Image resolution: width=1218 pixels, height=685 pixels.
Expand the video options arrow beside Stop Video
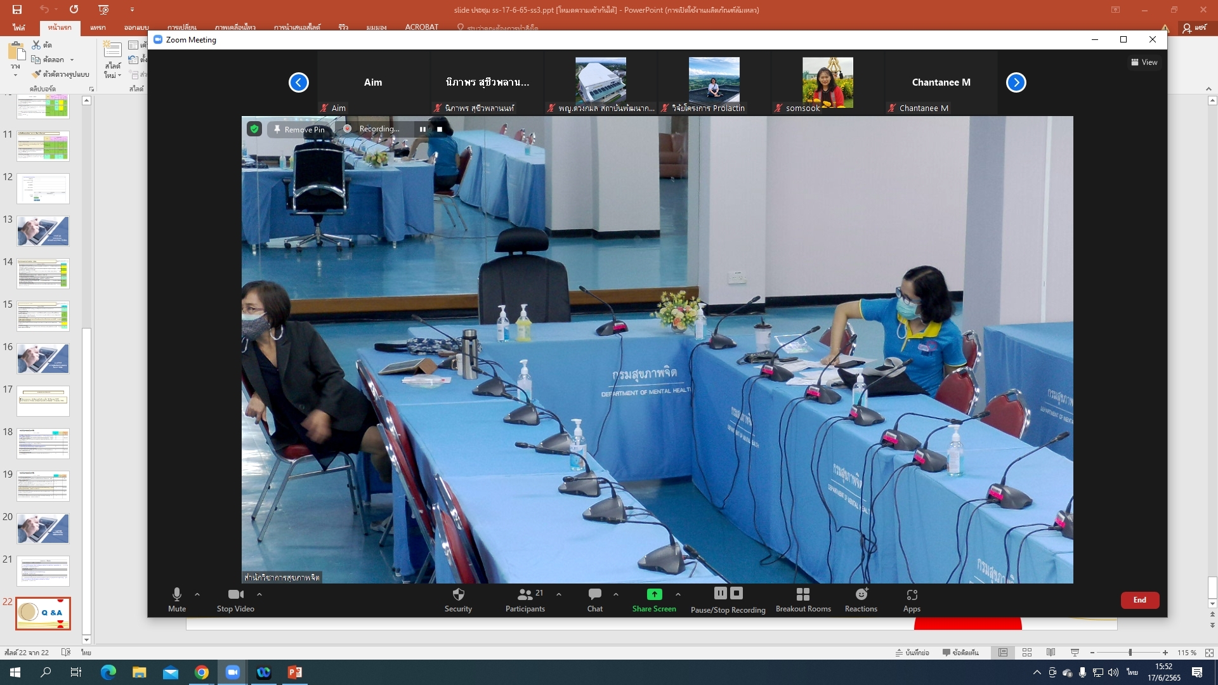coord(259,594)
